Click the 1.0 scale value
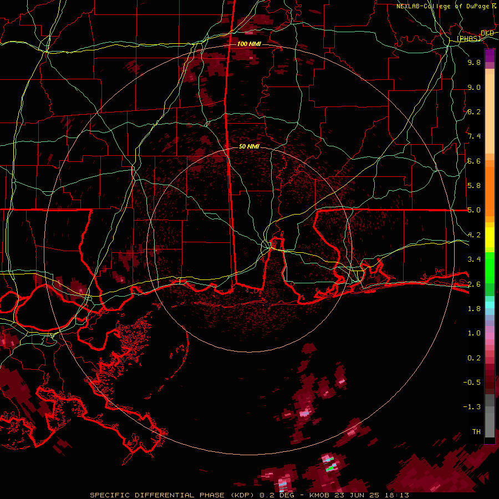 point(474,333)
